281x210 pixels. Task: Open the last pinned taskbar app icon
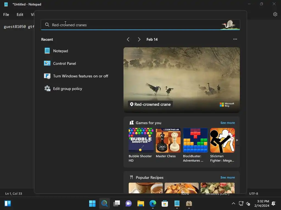pyautogui.click(x=189, y=203)
